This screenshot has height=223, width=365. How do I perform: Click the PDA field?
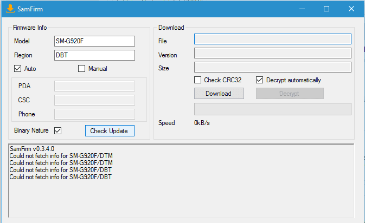coord(94,86)
